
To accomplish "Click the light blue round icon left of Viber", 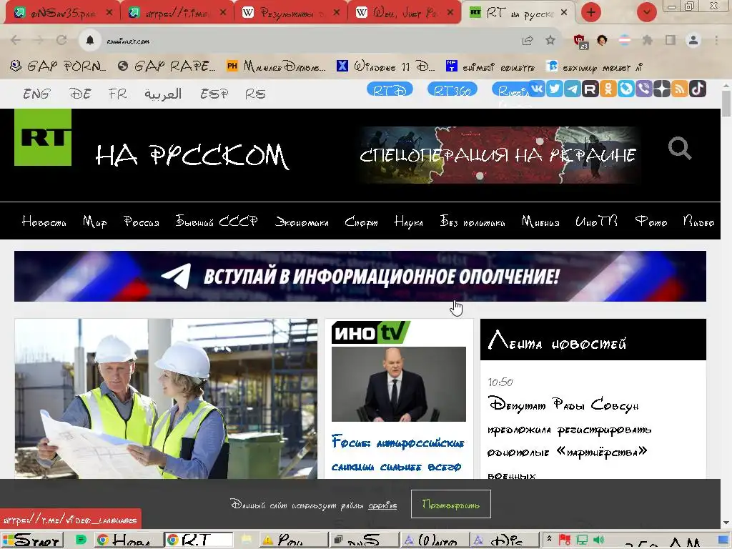I will [x=625, y=89].
